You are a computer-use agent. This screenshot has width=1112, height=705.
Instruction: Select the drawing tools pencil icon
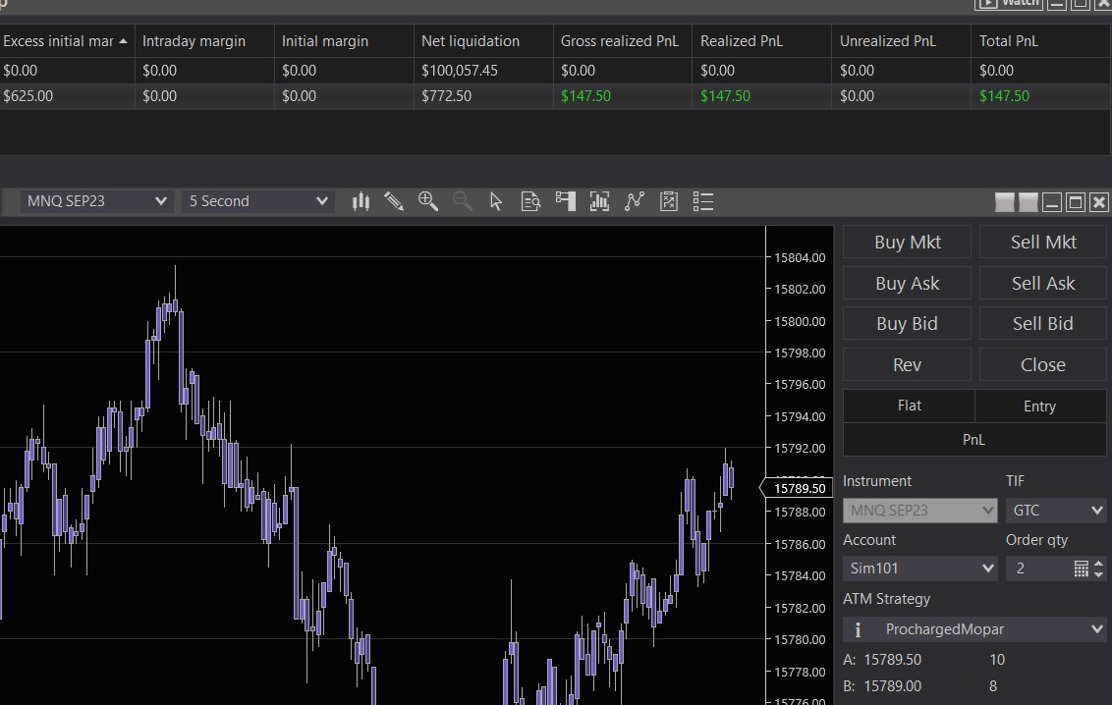click(394, 201)
